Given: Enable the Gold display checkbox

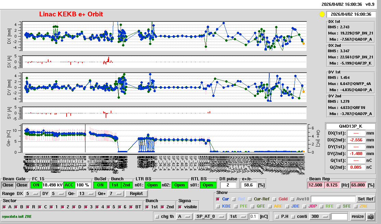Looking at the screenshot, I should pos(275,199).
